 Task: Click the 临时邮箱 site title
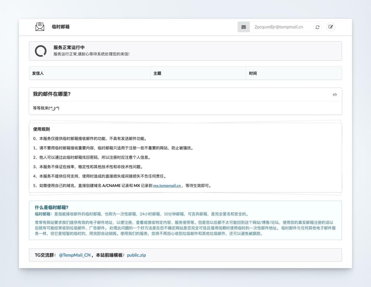tap(61, 27)
